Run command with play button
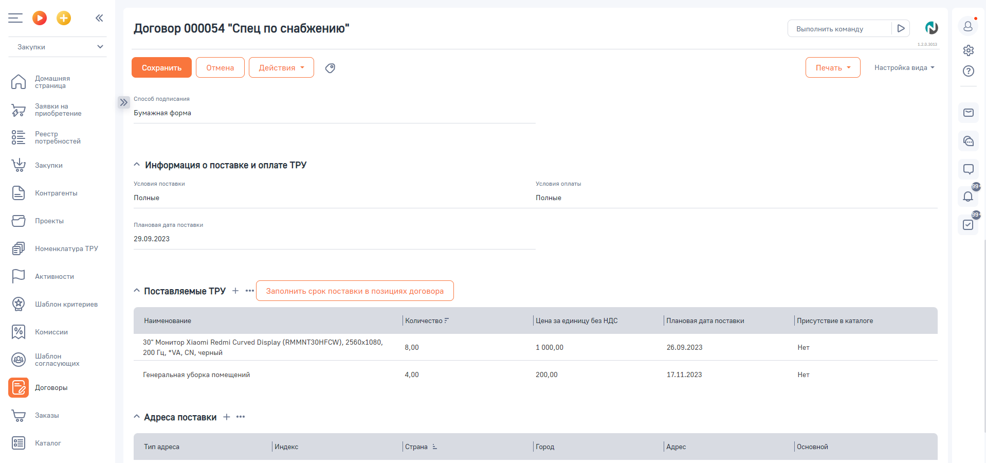Screen dimensions: 986x463 tap(901, 29)
